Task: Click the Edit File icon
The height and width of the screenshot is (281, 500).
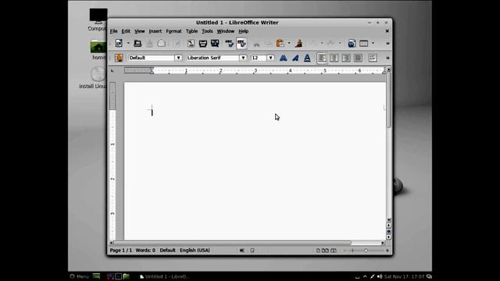Action: click(x=177, y=43)
